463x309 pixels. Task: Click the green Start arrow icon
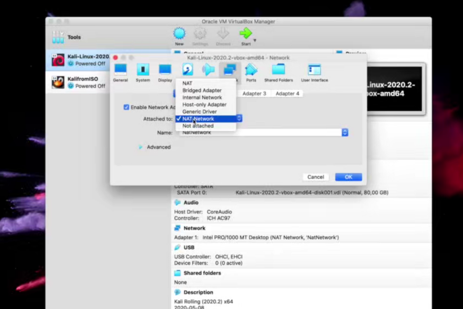point(245,34)
